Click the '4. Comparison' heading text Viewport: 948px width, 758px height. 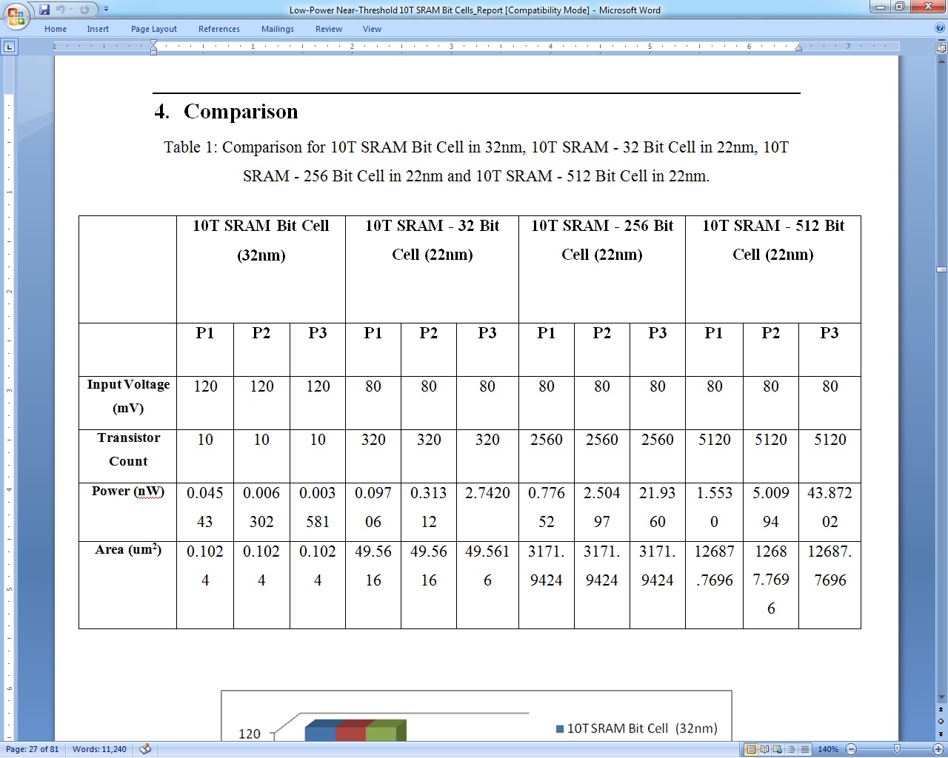[x=226, y=111]
